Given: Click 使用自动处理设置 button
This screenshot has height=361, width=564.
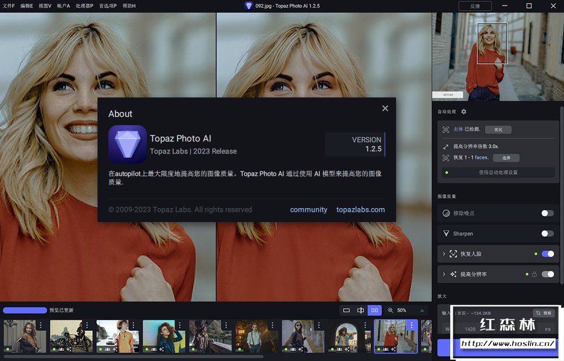Looking at the screenshot, I should (498, 173).
